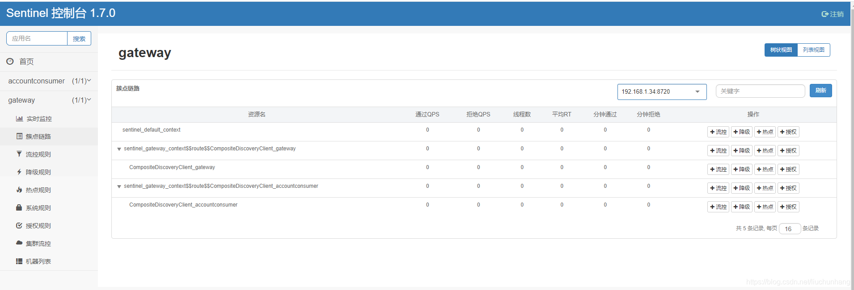The width and height of the screenshot is (854, 290).
Task: Expand the accountconsumer app chevron
Action: tap(89, 81)
